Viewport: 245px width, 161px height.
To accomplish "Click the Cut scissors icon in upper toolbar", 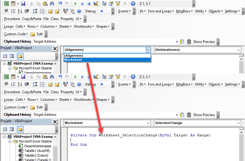I will (31, 4).
